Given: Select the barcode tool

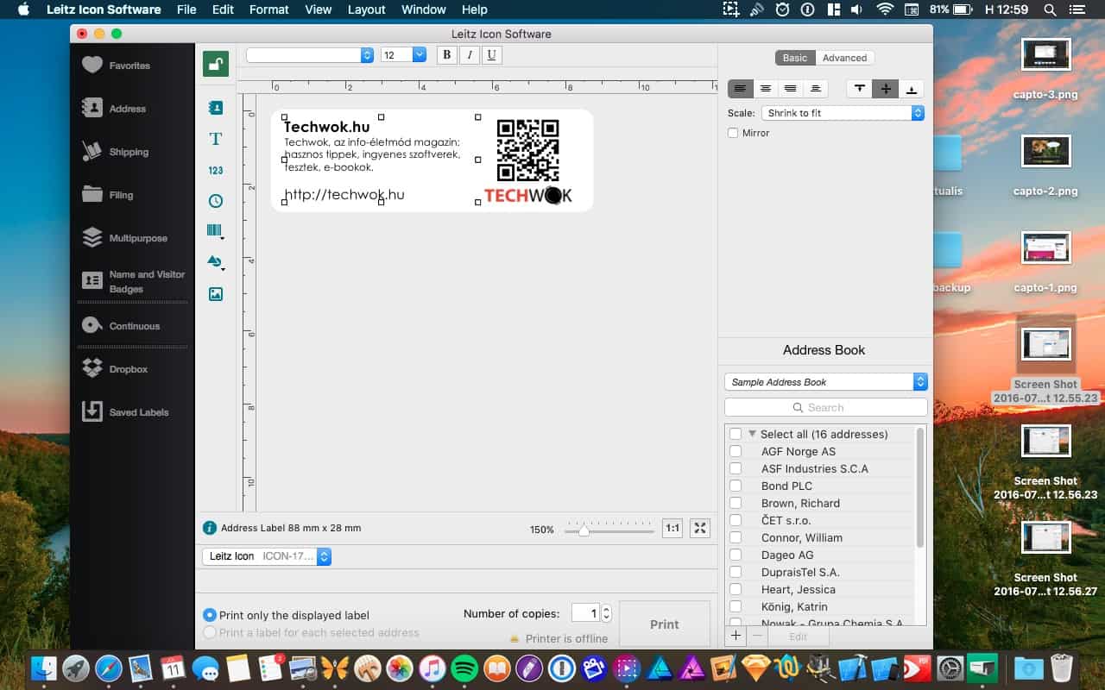Looking at the screenshot, I should 216,231.
